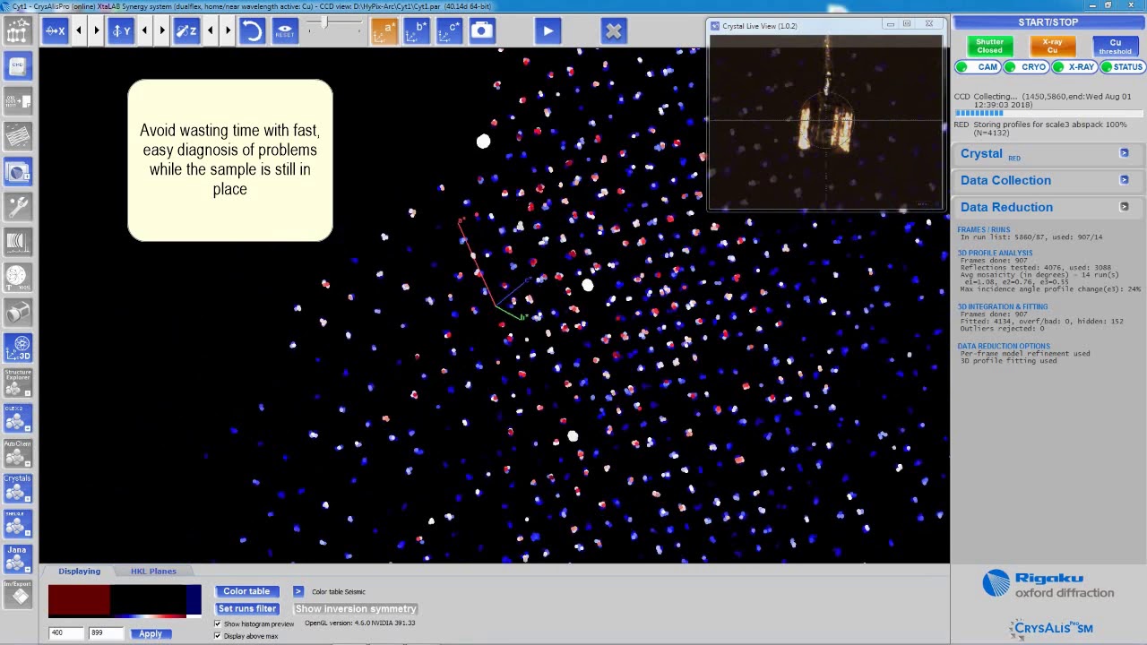Viewport: 1147px width, 645px height.
Task: Toggle the CRYO status button
Action: (1027, 67)
